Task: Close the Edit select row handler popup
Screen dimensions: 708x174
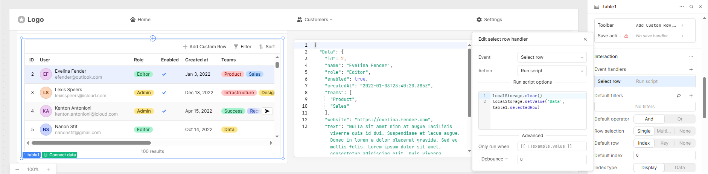Action: pyautogui.click(x=585, y=39)
